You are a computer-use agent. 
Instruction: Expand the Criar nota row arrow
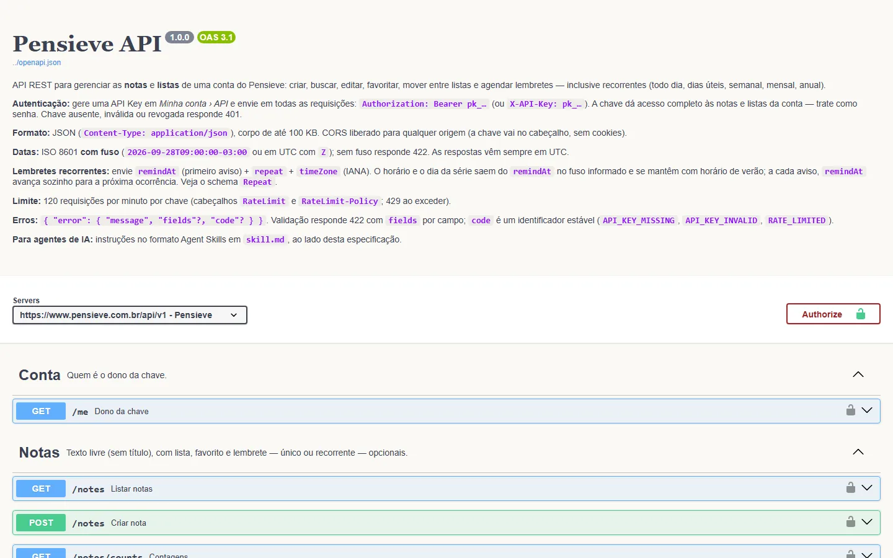pyautogui.click(x=867, y=521)
